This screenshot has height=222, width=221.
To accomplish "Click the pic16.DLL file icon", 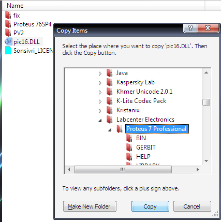I will pos(8,41).
